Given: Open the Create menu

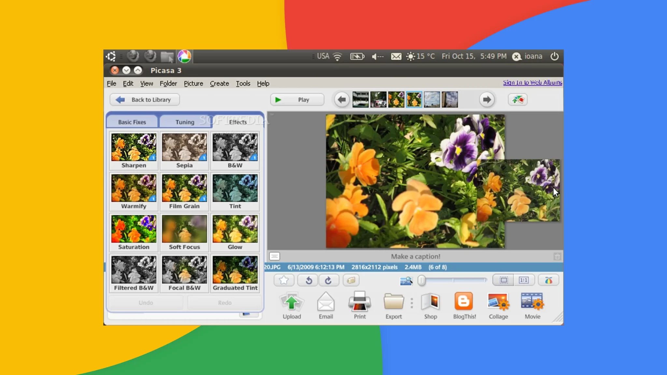Looking at the screenshot, I should (x=220, y=83).
